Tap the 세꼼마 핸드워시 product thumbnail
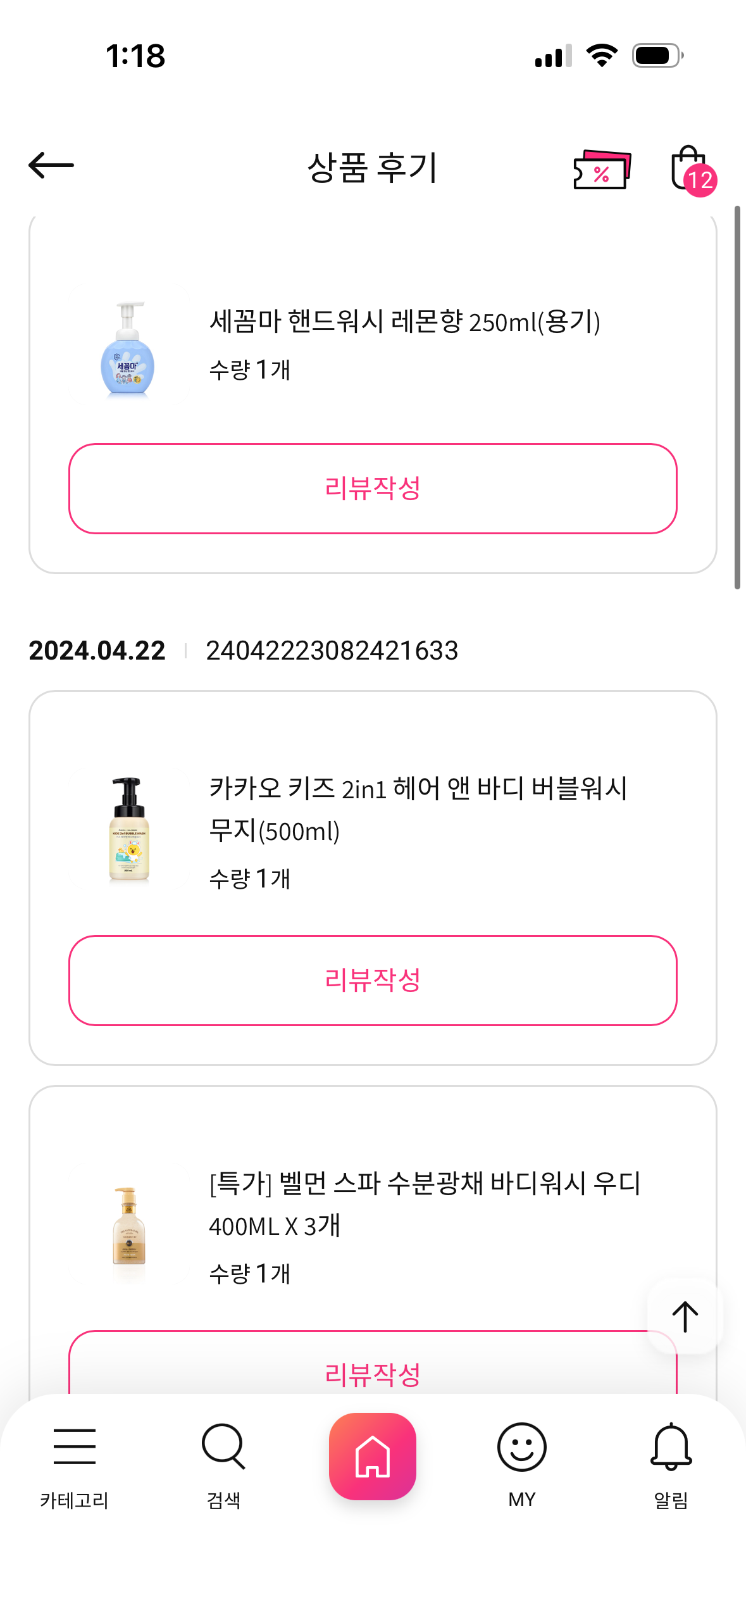Image resolution: width=746 pixels, height=1618 pixels. (x=128, y=346)
